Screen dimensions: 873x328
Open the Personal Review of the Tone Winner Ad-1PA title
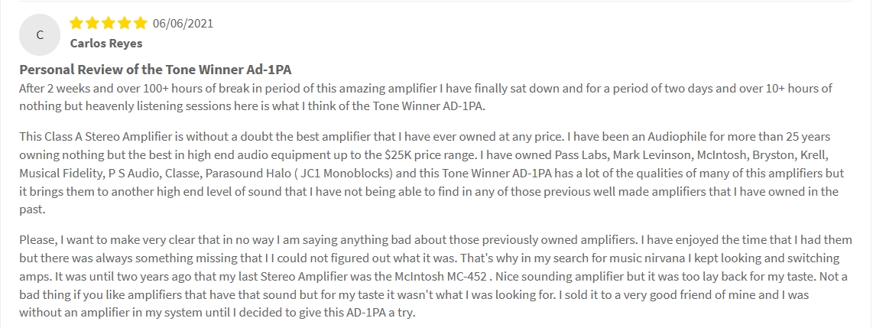(155, 70)
